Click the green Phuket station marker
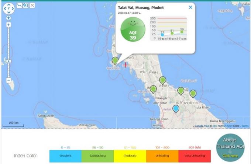 (115, 60)
